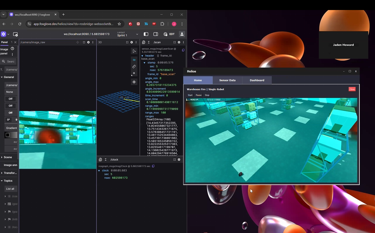Click the Pause button in Helios
The height and width of the screenshot is (233, 375).
(x=199, y=95)
